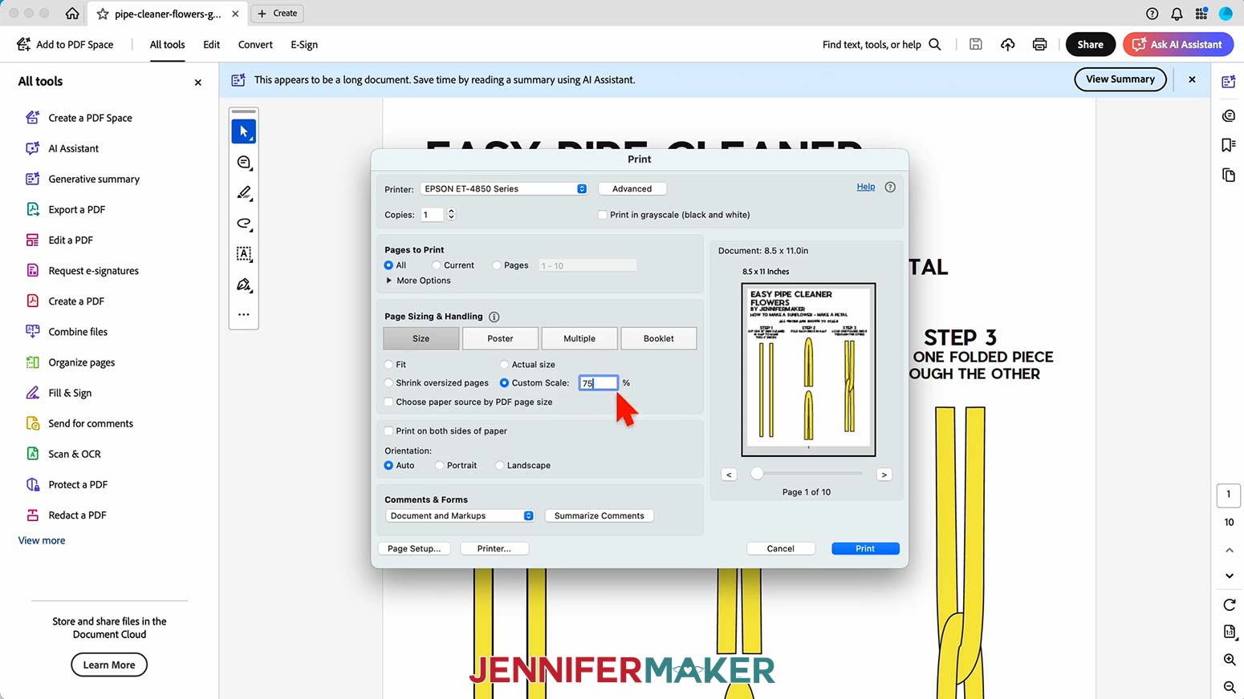Screen dimensions: 1244x699
Task: Adjust the Copies stepper arrows
Action: point(451,215)
